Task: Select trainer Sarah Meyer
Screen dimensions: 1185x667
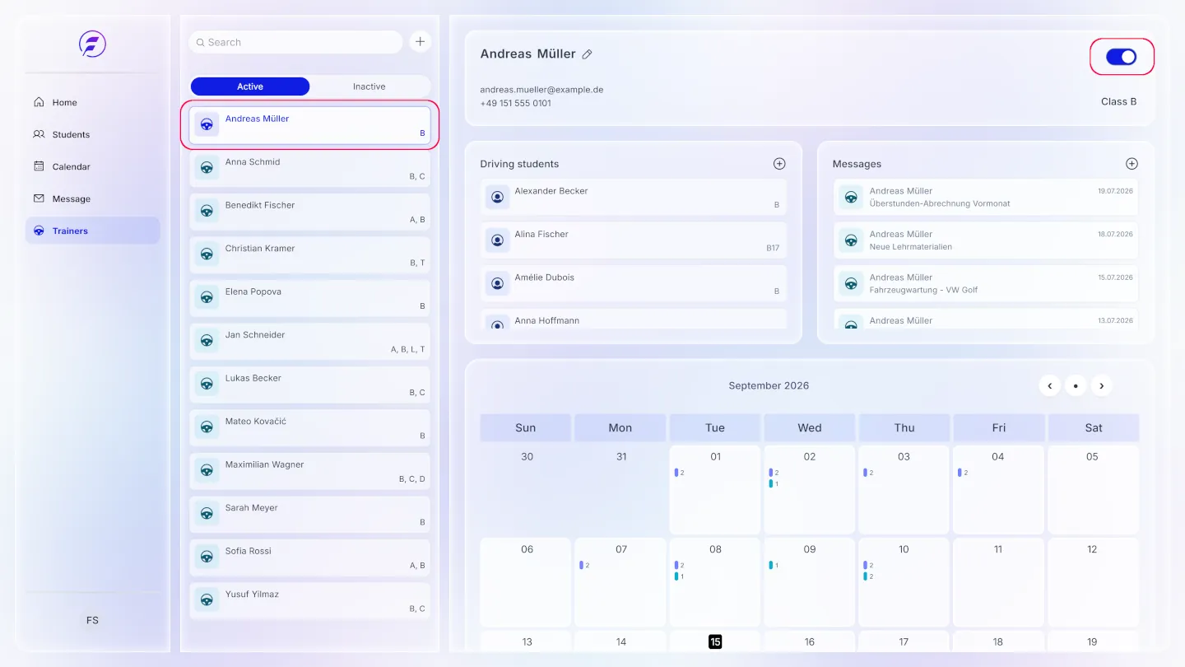Action: (x=309, y=514)
